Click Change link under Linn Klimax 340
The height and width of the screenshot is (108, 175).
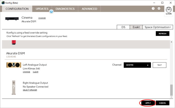(26, 72)
